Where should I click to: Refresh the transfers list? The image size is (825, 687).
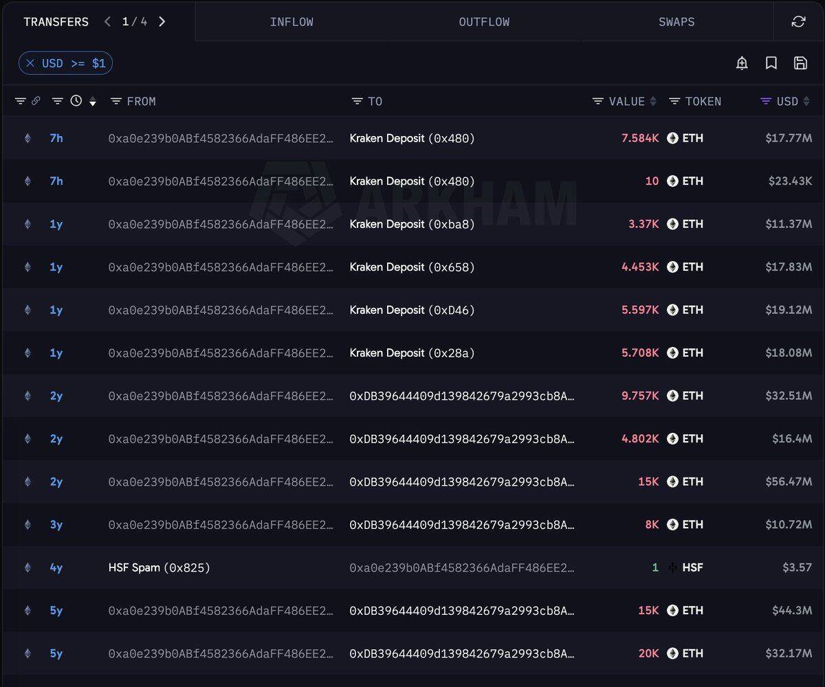pyautogui.click(x=798, y=21)
